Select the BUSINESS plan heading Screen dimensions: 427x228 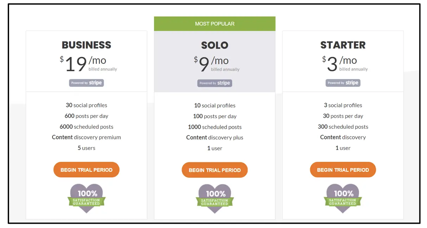(x=87, y=45)
